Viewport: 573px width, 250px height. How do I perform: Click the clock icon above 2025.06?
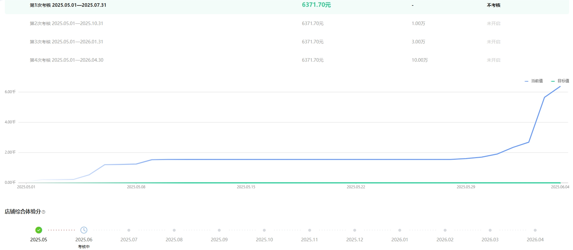coord(84,230)
